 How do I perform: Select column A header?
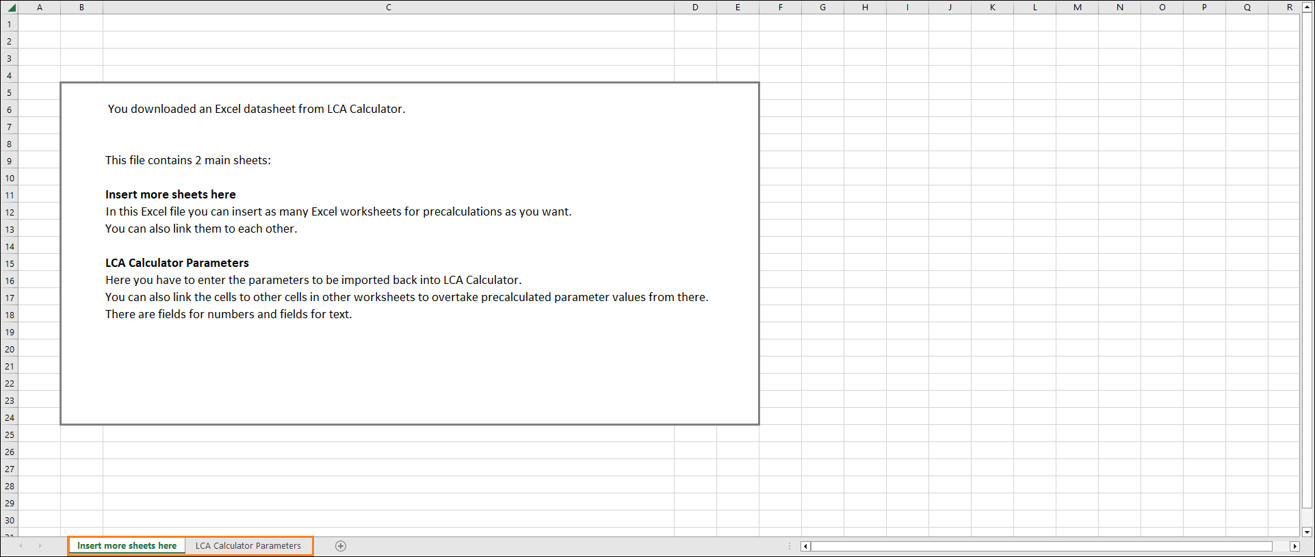[40, 8]
